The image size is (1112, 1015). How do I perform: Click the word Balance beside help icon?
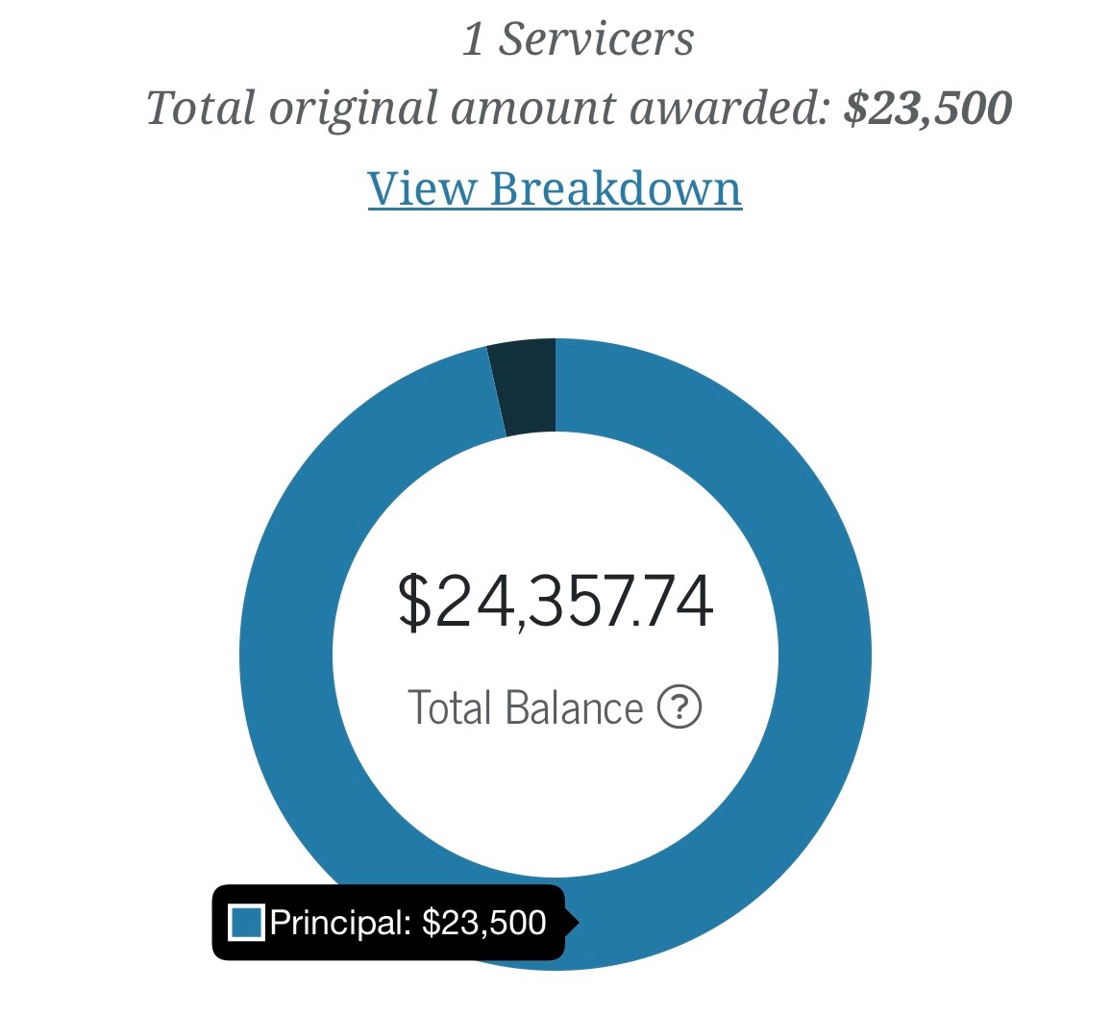click(x=574, y=708)
